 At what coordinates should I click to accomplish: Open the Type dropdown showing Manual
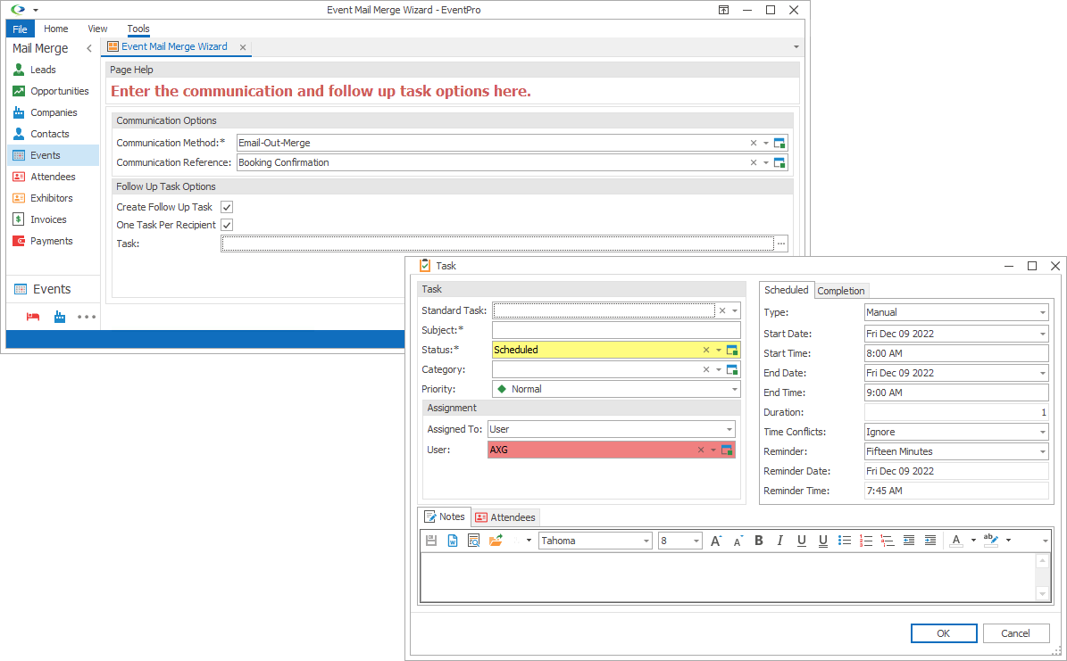pos(1042,313)
